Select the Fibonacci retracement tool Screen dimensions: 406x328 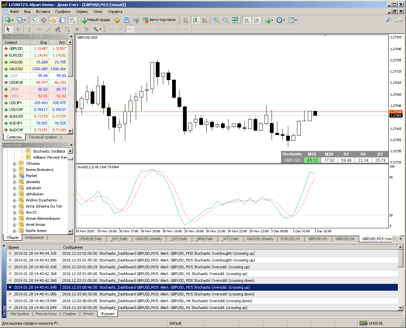click(x=67, y=29)
